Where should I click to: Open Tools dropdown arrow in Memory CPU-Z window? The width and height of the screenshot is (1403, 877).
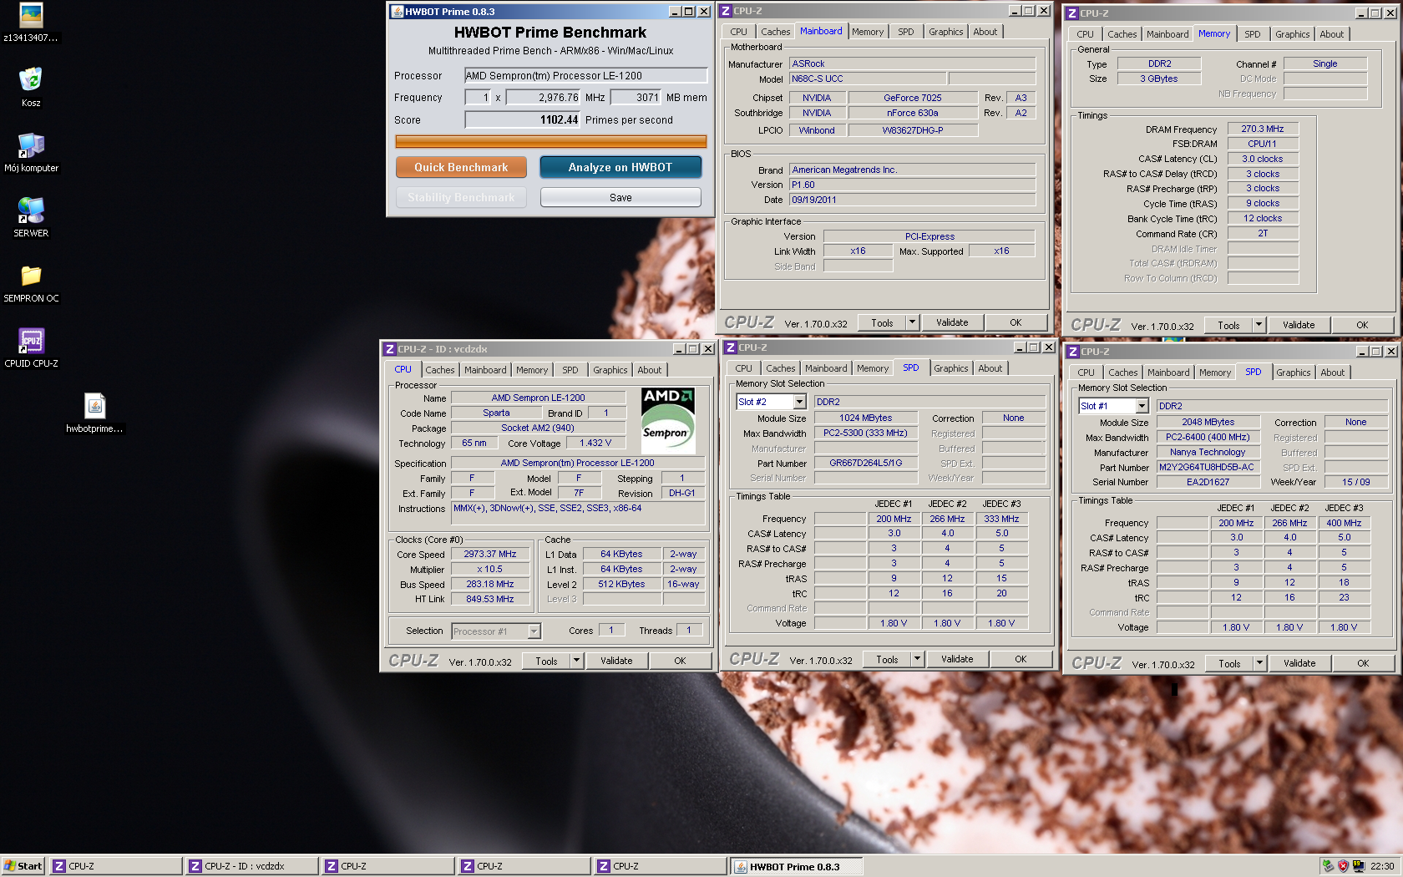pos(1259,325)
